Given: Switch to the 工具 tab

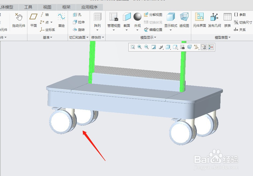Looking at the screenshot, I should [x=28, y=7].
